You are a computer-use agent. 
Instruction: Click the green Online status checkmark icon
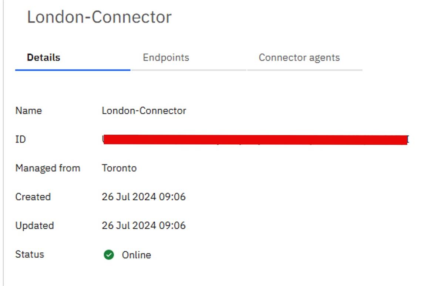pyautogui.click(x=109, y=255)
